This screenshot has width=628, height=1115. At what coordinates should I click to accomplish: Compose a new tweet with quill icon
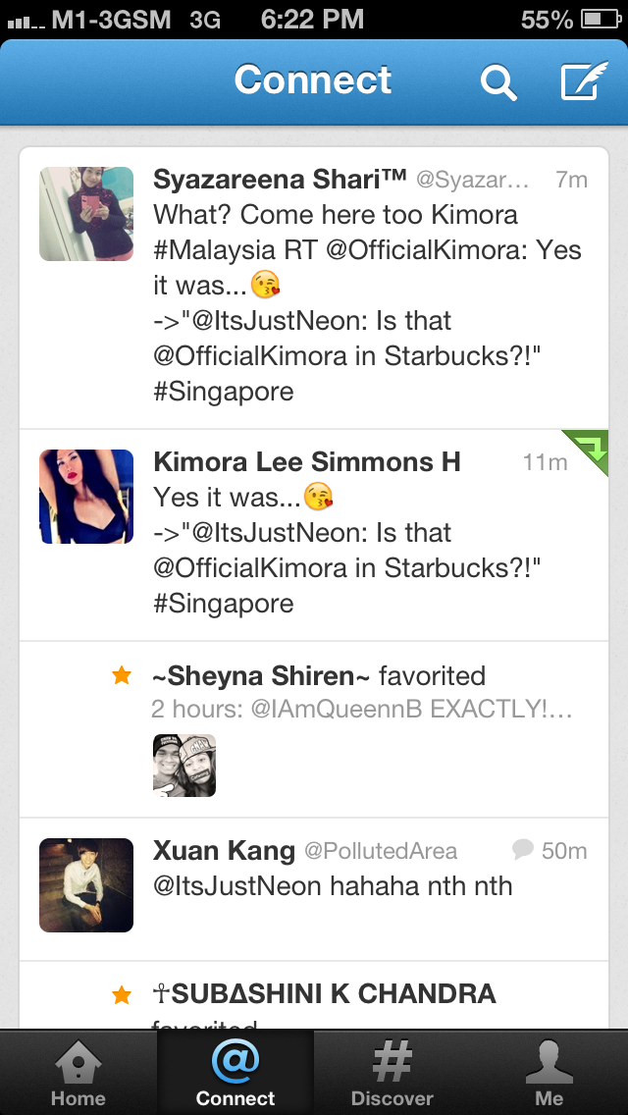pyautogui.click(x=585, y=80)
